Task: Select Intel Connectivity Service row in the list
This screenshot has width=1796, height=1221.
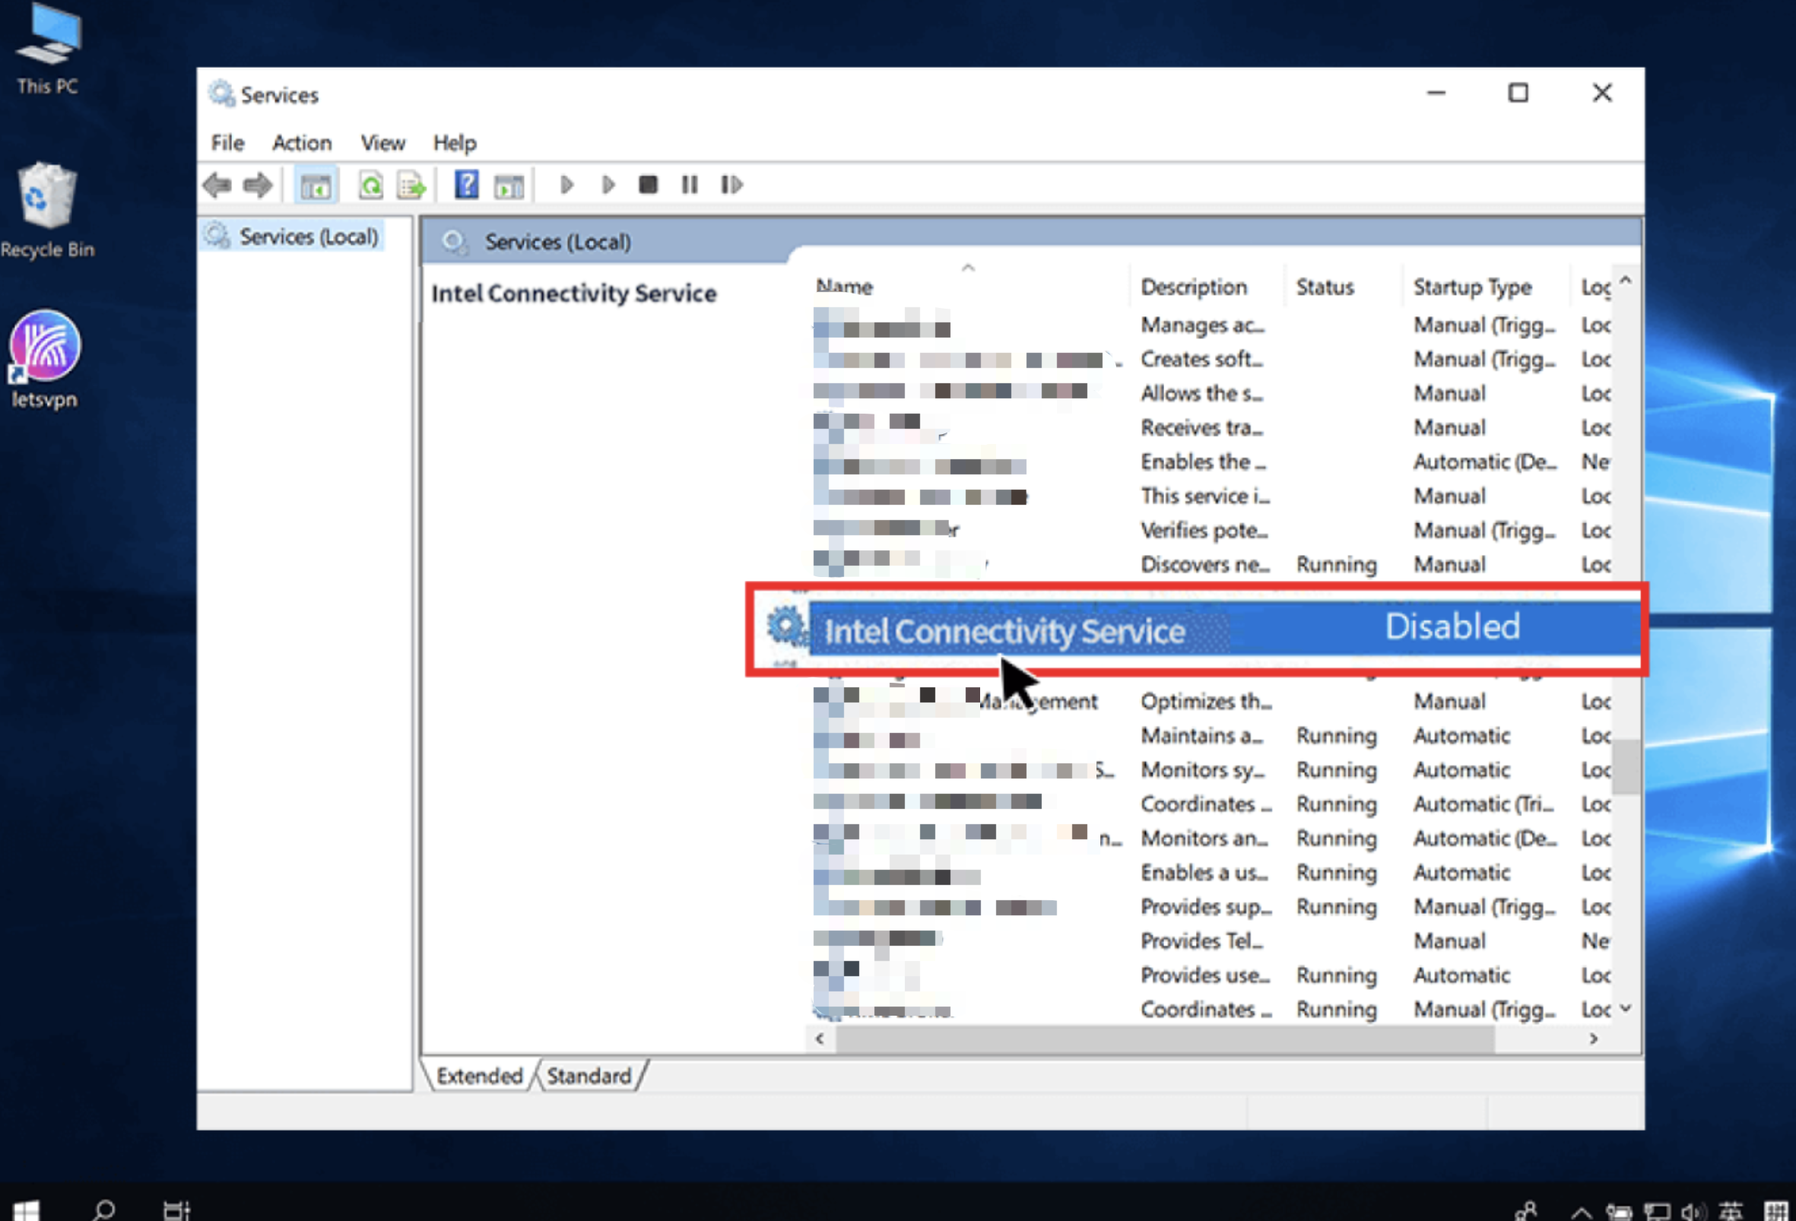Action: (1196, 629)
